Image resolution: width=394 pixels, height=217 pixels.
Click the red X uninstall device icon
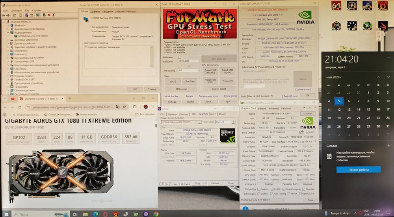49,15
